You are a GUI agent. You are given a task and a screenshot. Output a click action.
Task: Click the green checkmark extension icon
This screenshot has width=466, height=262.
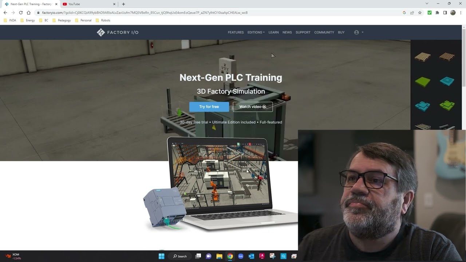[430, 12]
